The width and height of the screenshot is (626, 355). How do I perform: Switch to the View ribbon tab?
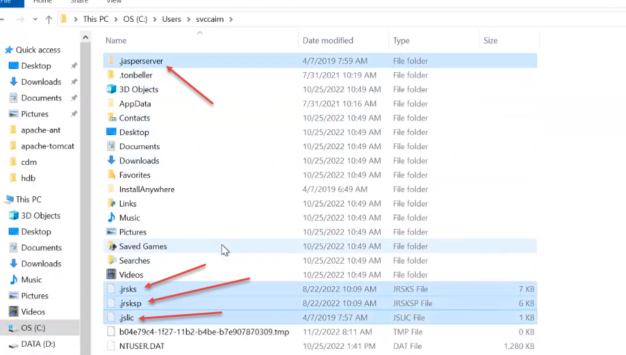(113, 2)
